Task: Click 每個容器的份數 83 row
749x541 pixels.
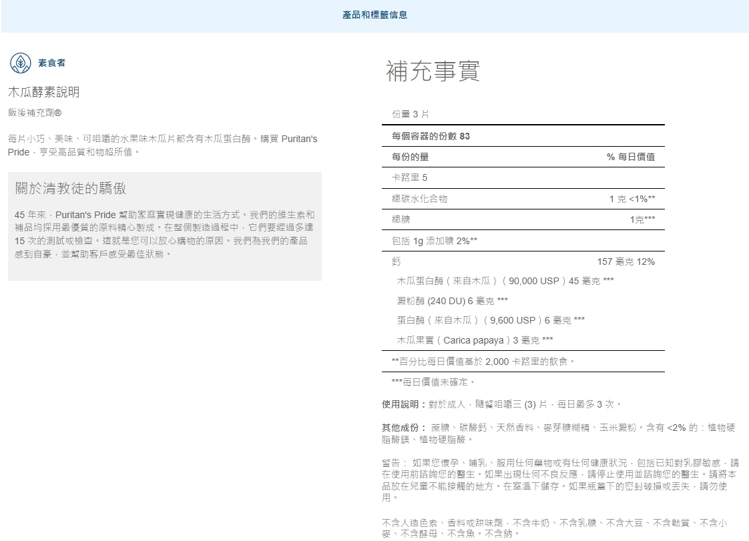Action: (523, 136)
